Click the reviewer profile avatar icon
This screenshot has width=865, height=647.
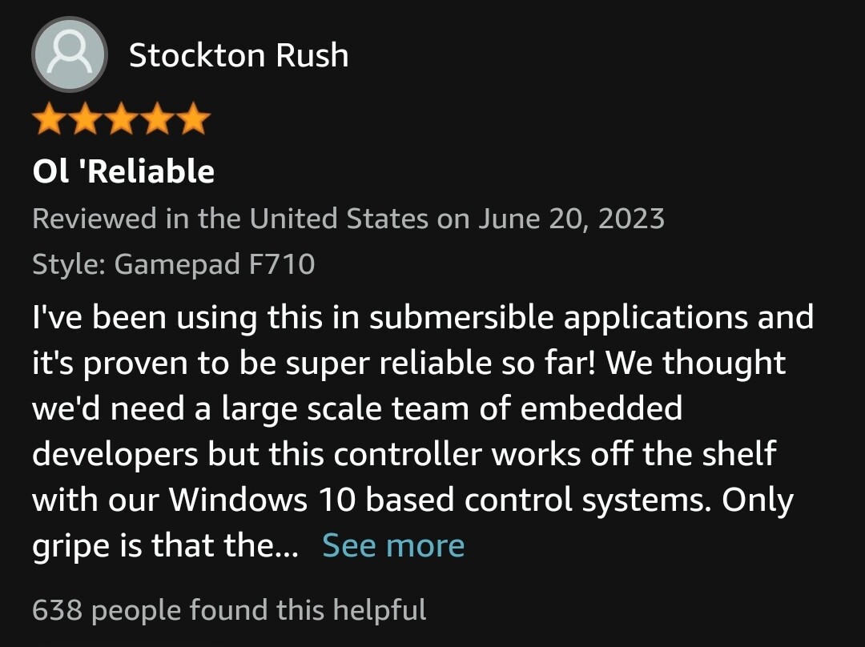point(70,54)
